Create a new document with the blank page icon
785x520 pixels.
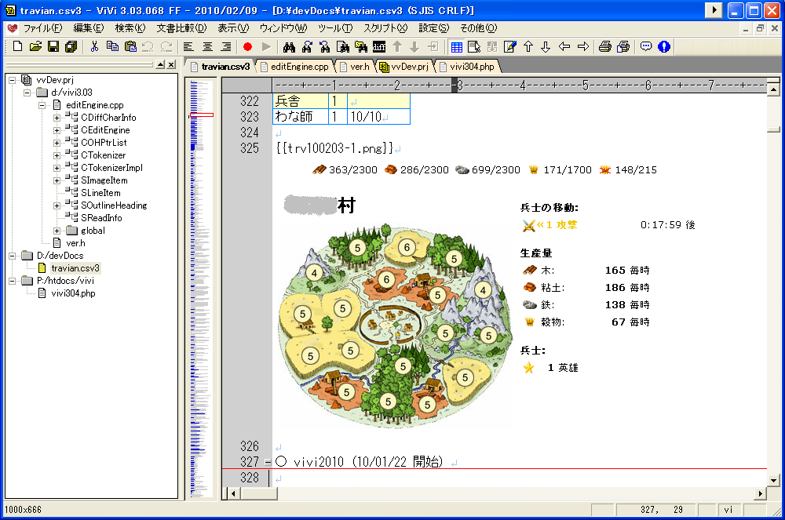pyautogui.click(x=17, y=46)
